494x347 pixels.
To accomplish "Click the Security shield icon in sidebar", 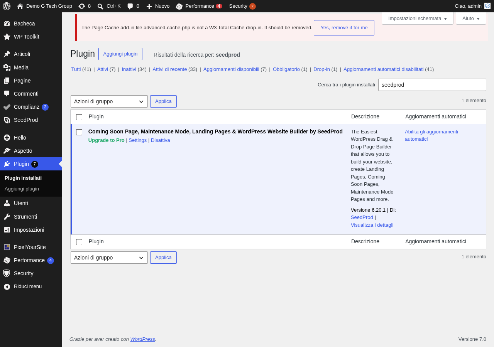I will coord(7,273).
